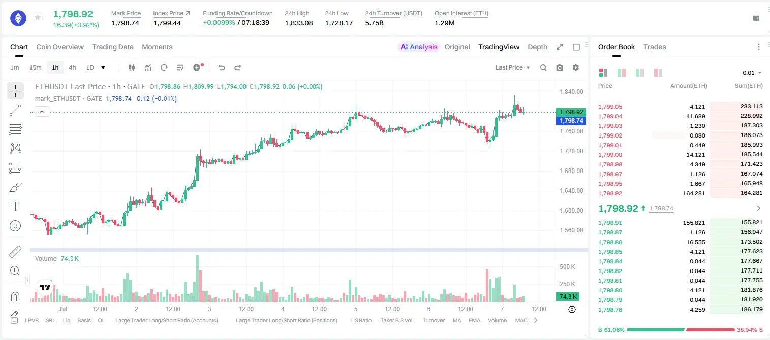The image size is (770, 340).
Task: Select the Text annotation tool
Action: (x=15, y=207)
